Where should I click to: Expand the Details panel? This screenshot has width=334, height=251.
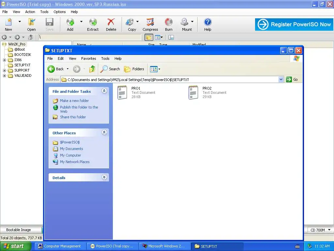(104, 177)
